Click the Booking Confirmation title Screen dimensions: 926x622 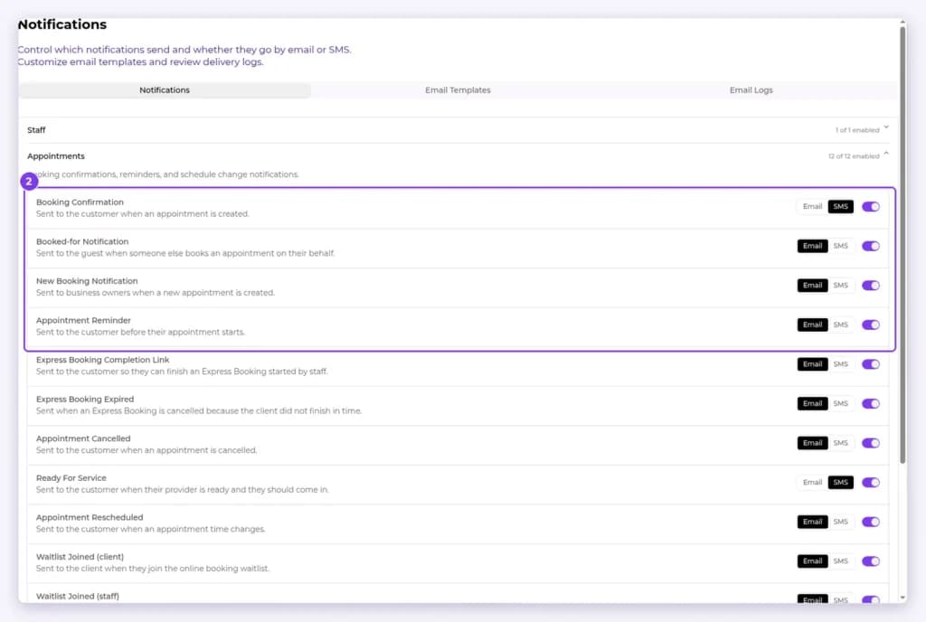pyautogui.click(x=80, y=202)
